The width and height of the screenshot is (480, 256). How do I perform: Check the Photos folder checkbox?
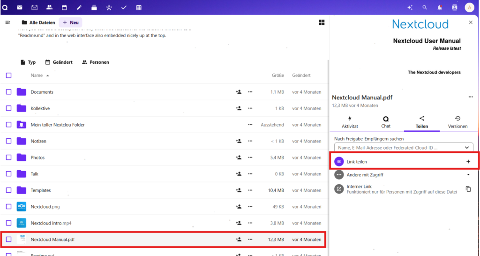(8, 158)
